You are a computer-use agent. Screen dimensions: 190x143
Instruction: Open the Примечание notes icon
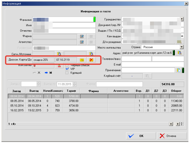point(179,70)
